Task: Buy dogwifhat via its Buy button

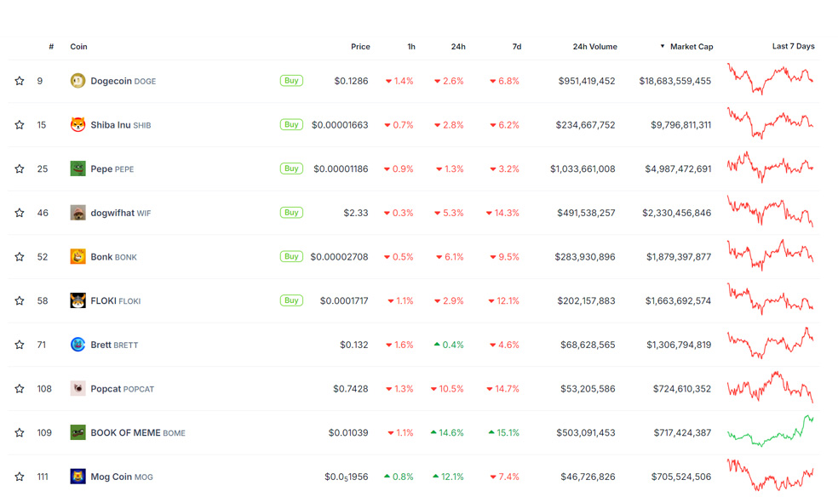Action: pyautogui.click(x=291, y=213)
